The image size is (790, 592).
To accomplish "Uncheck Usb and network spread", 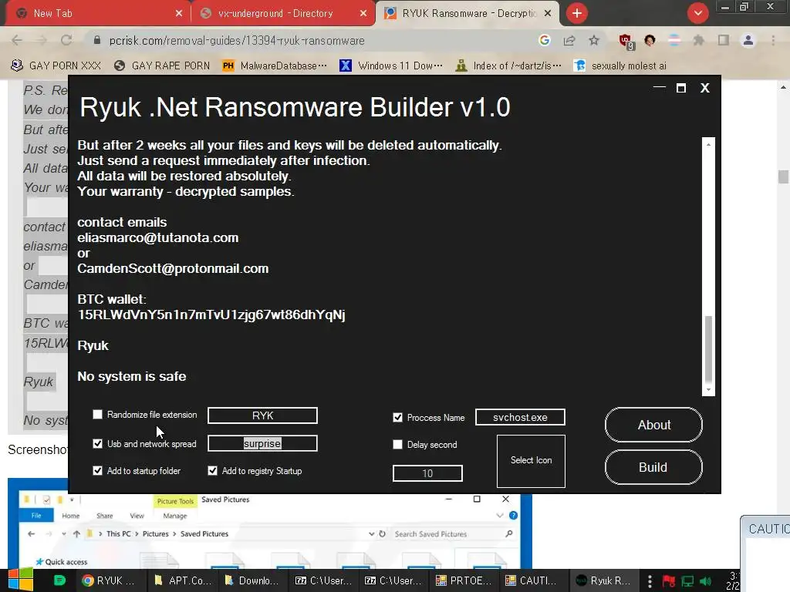I will click(x=98, y=443).
